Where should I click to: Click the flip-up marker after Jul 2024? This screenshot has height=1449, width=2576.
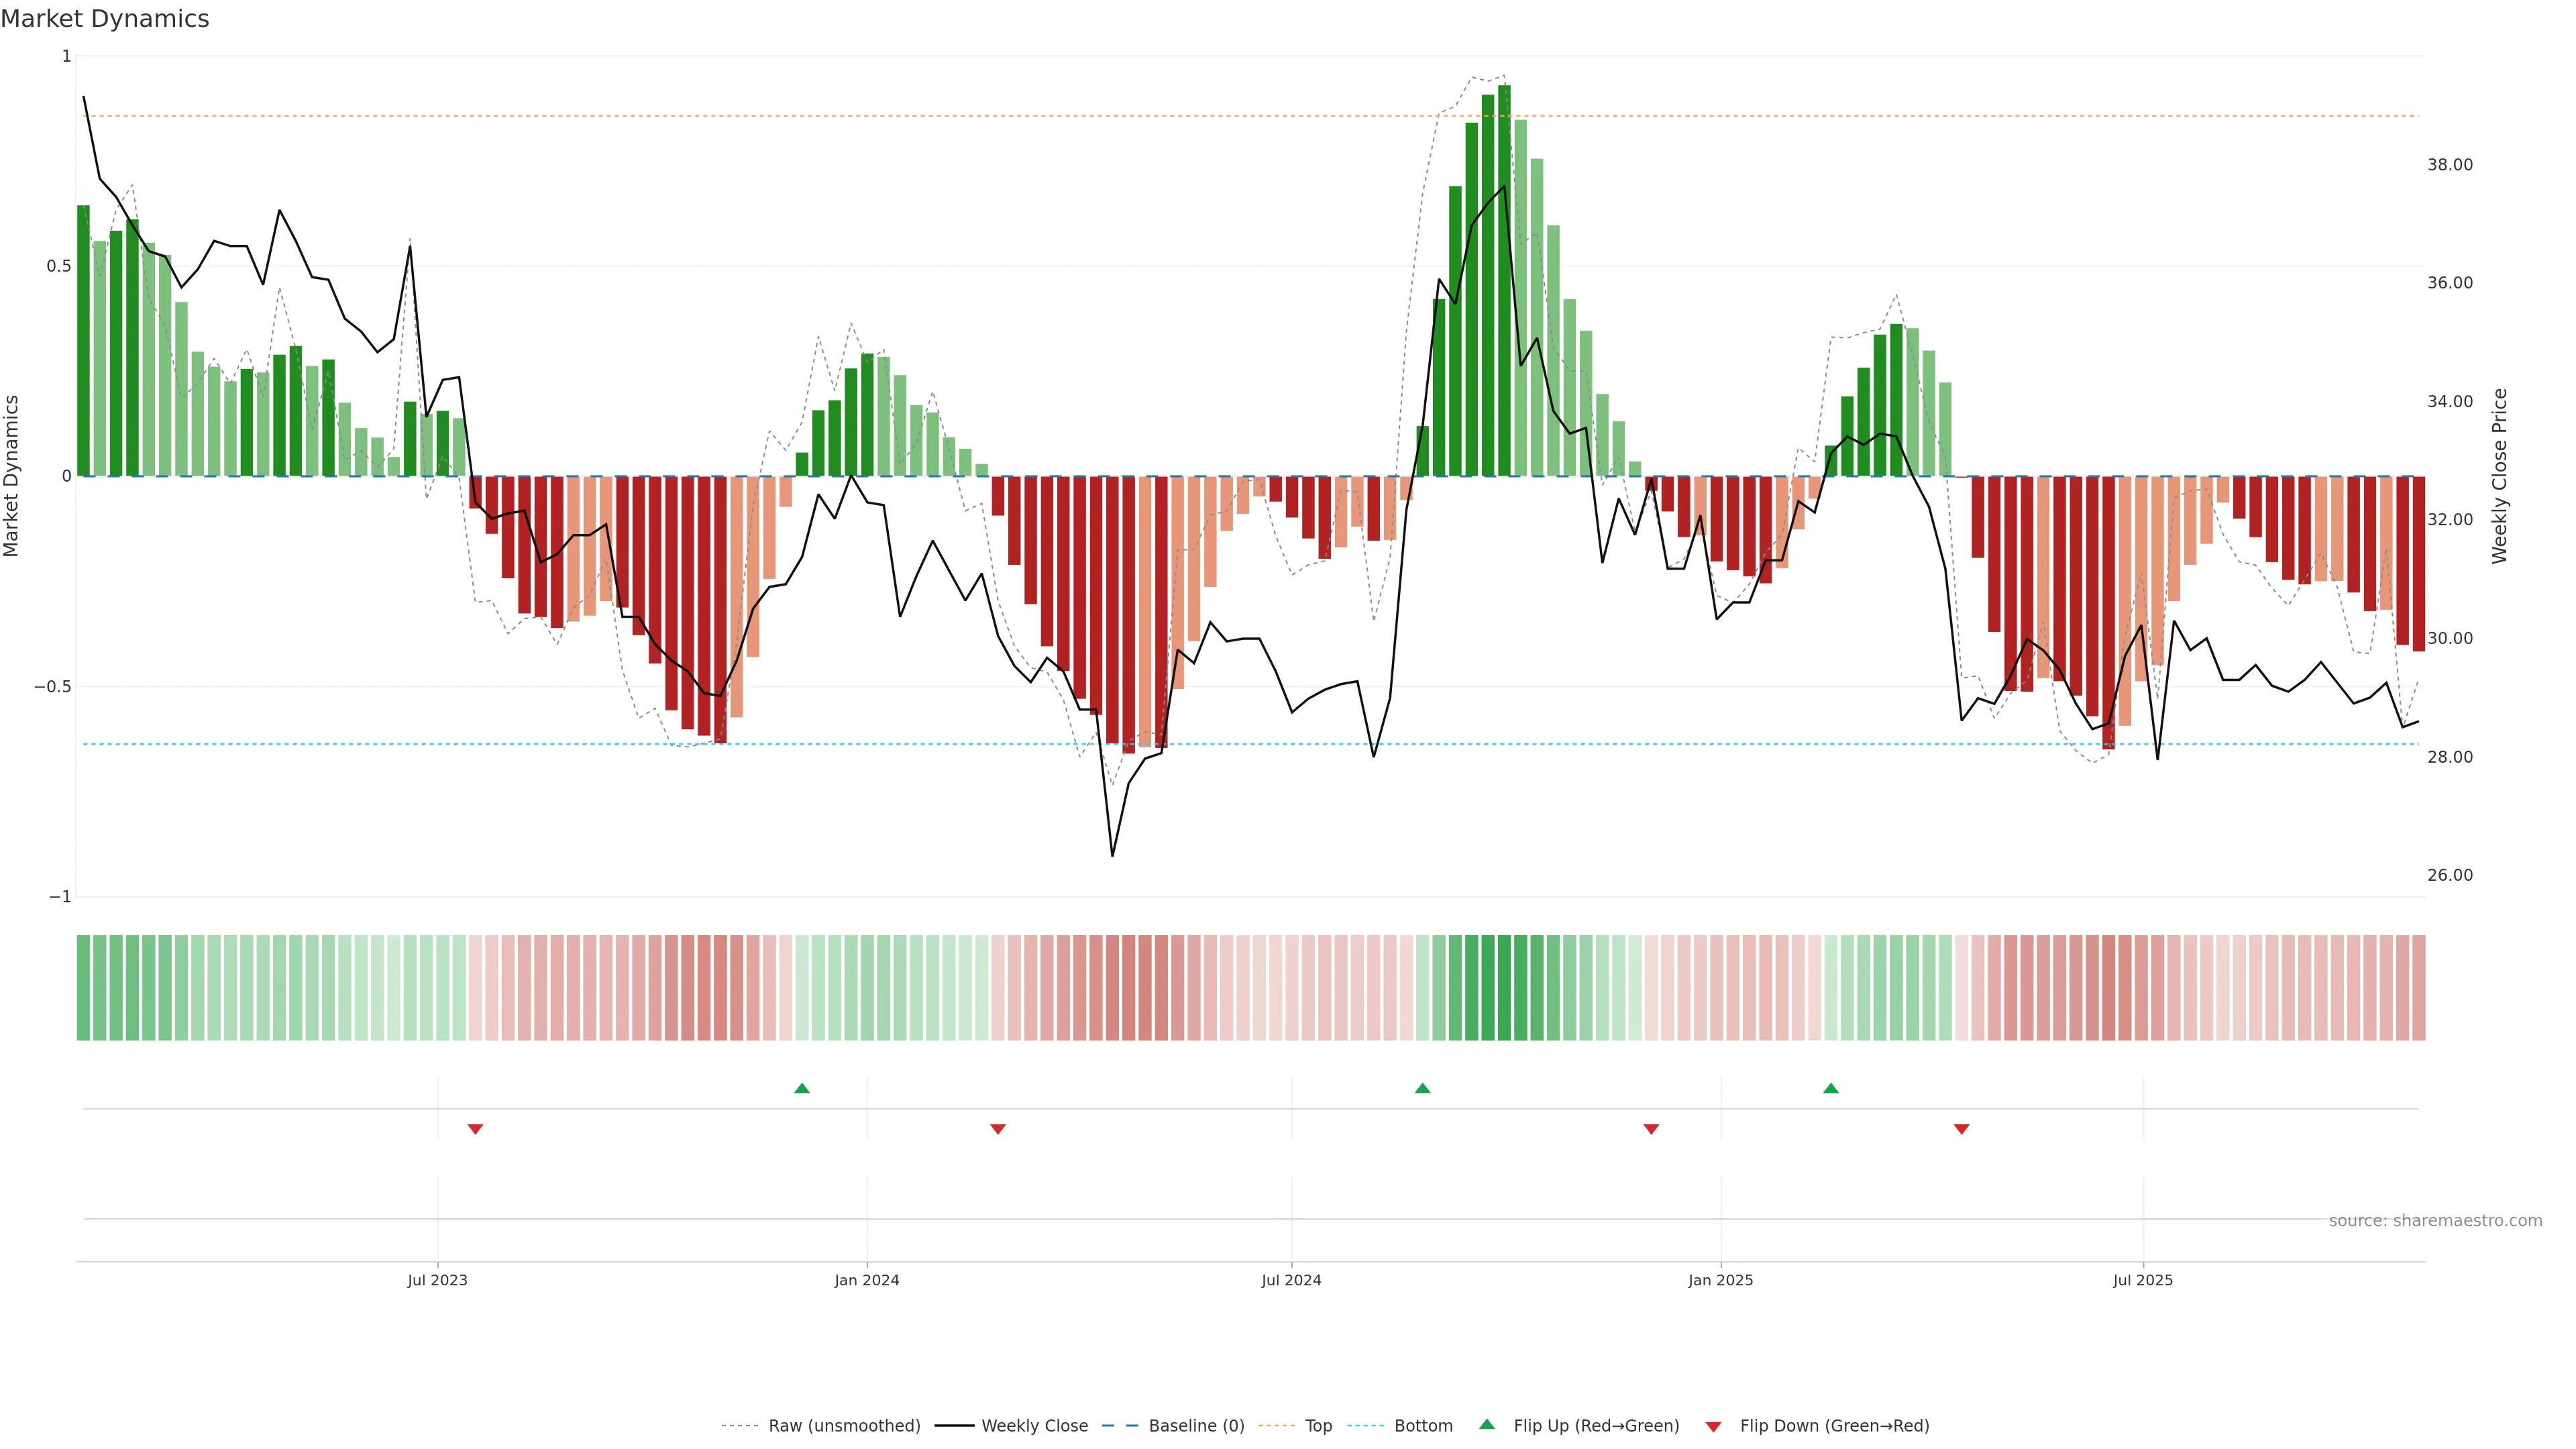[1422, 1088]
